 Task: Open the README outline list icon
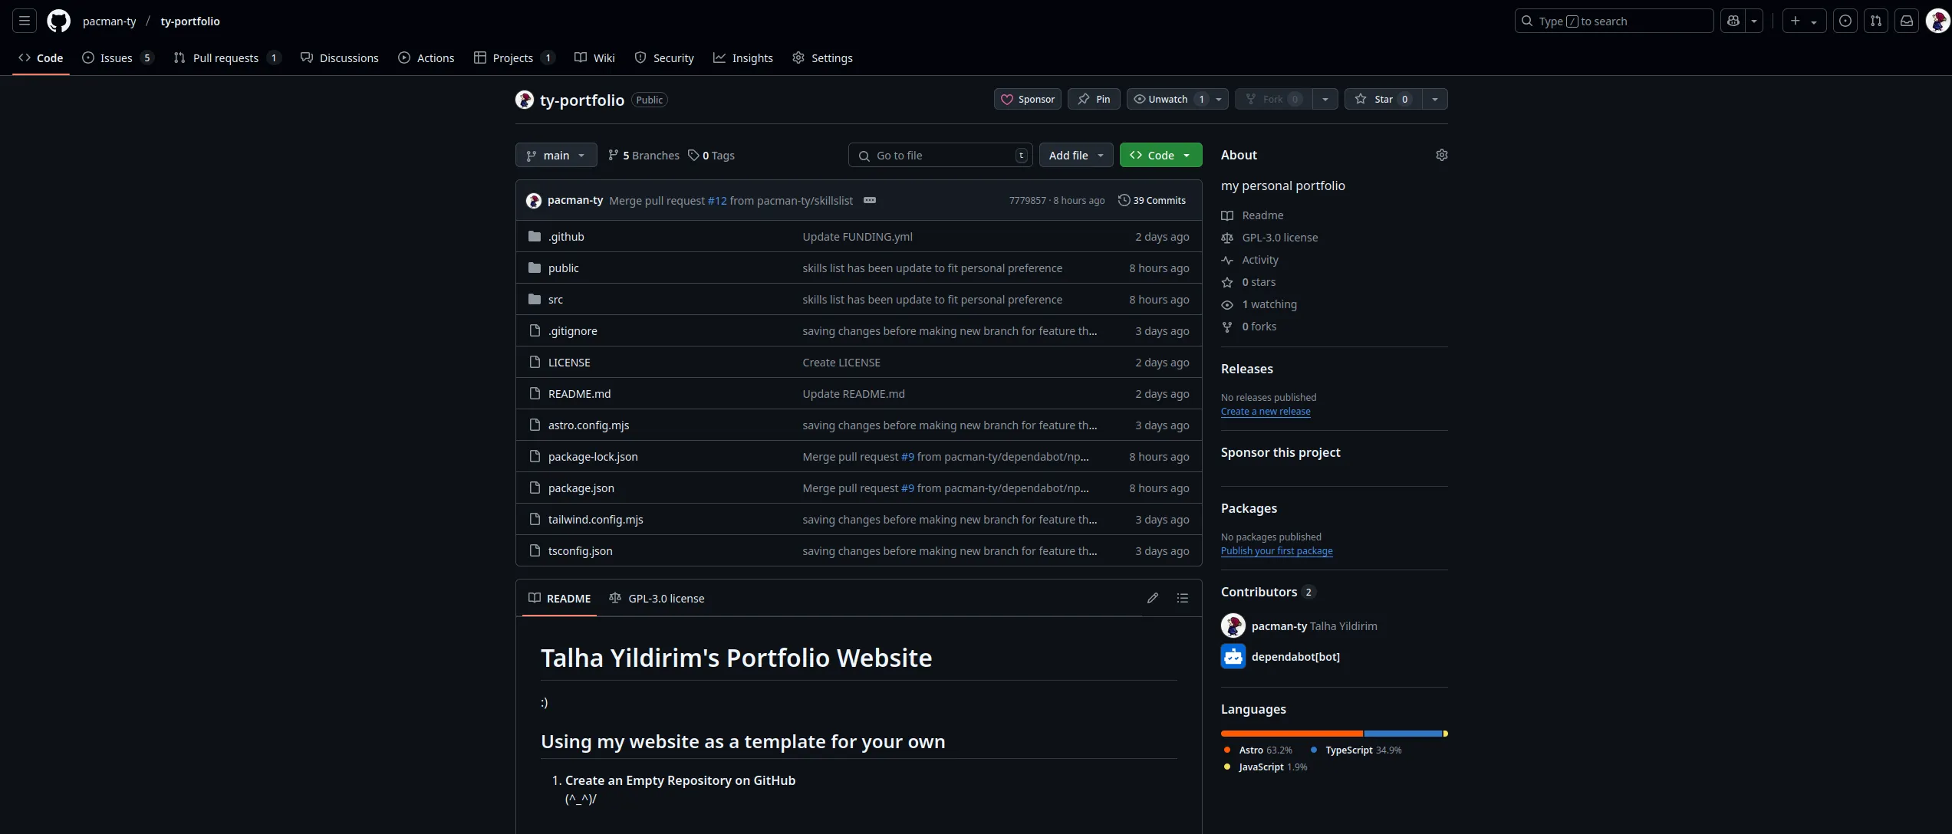[1183, 598]
